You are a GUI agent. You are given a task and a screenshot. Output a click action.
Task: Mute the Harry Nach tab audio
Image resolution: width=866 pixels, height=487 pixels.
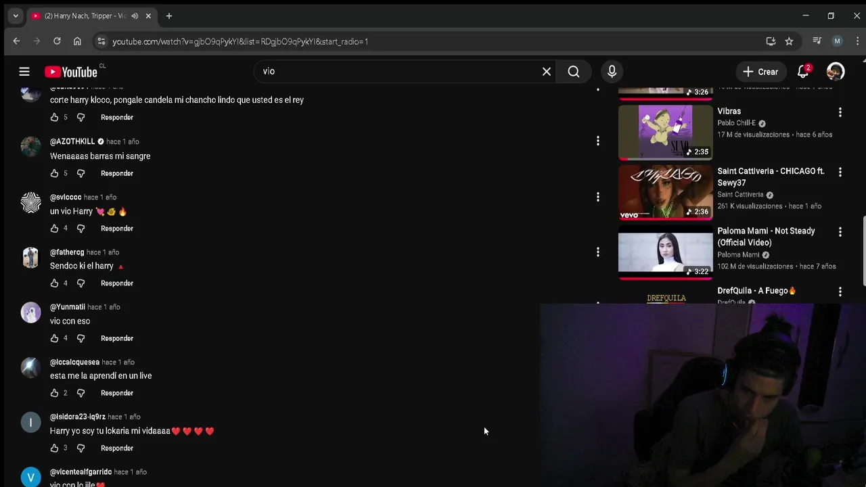coord(135,16)
